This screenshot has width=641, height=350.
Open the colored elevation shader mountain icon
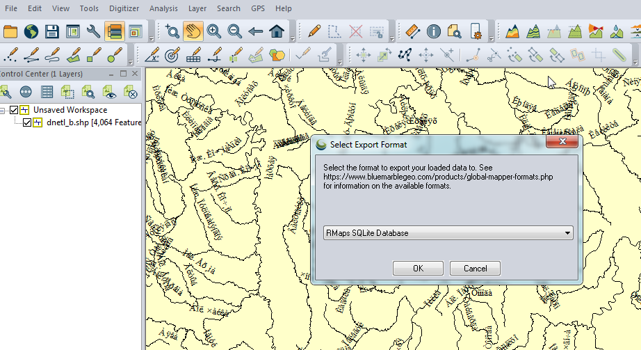(512, 31)
